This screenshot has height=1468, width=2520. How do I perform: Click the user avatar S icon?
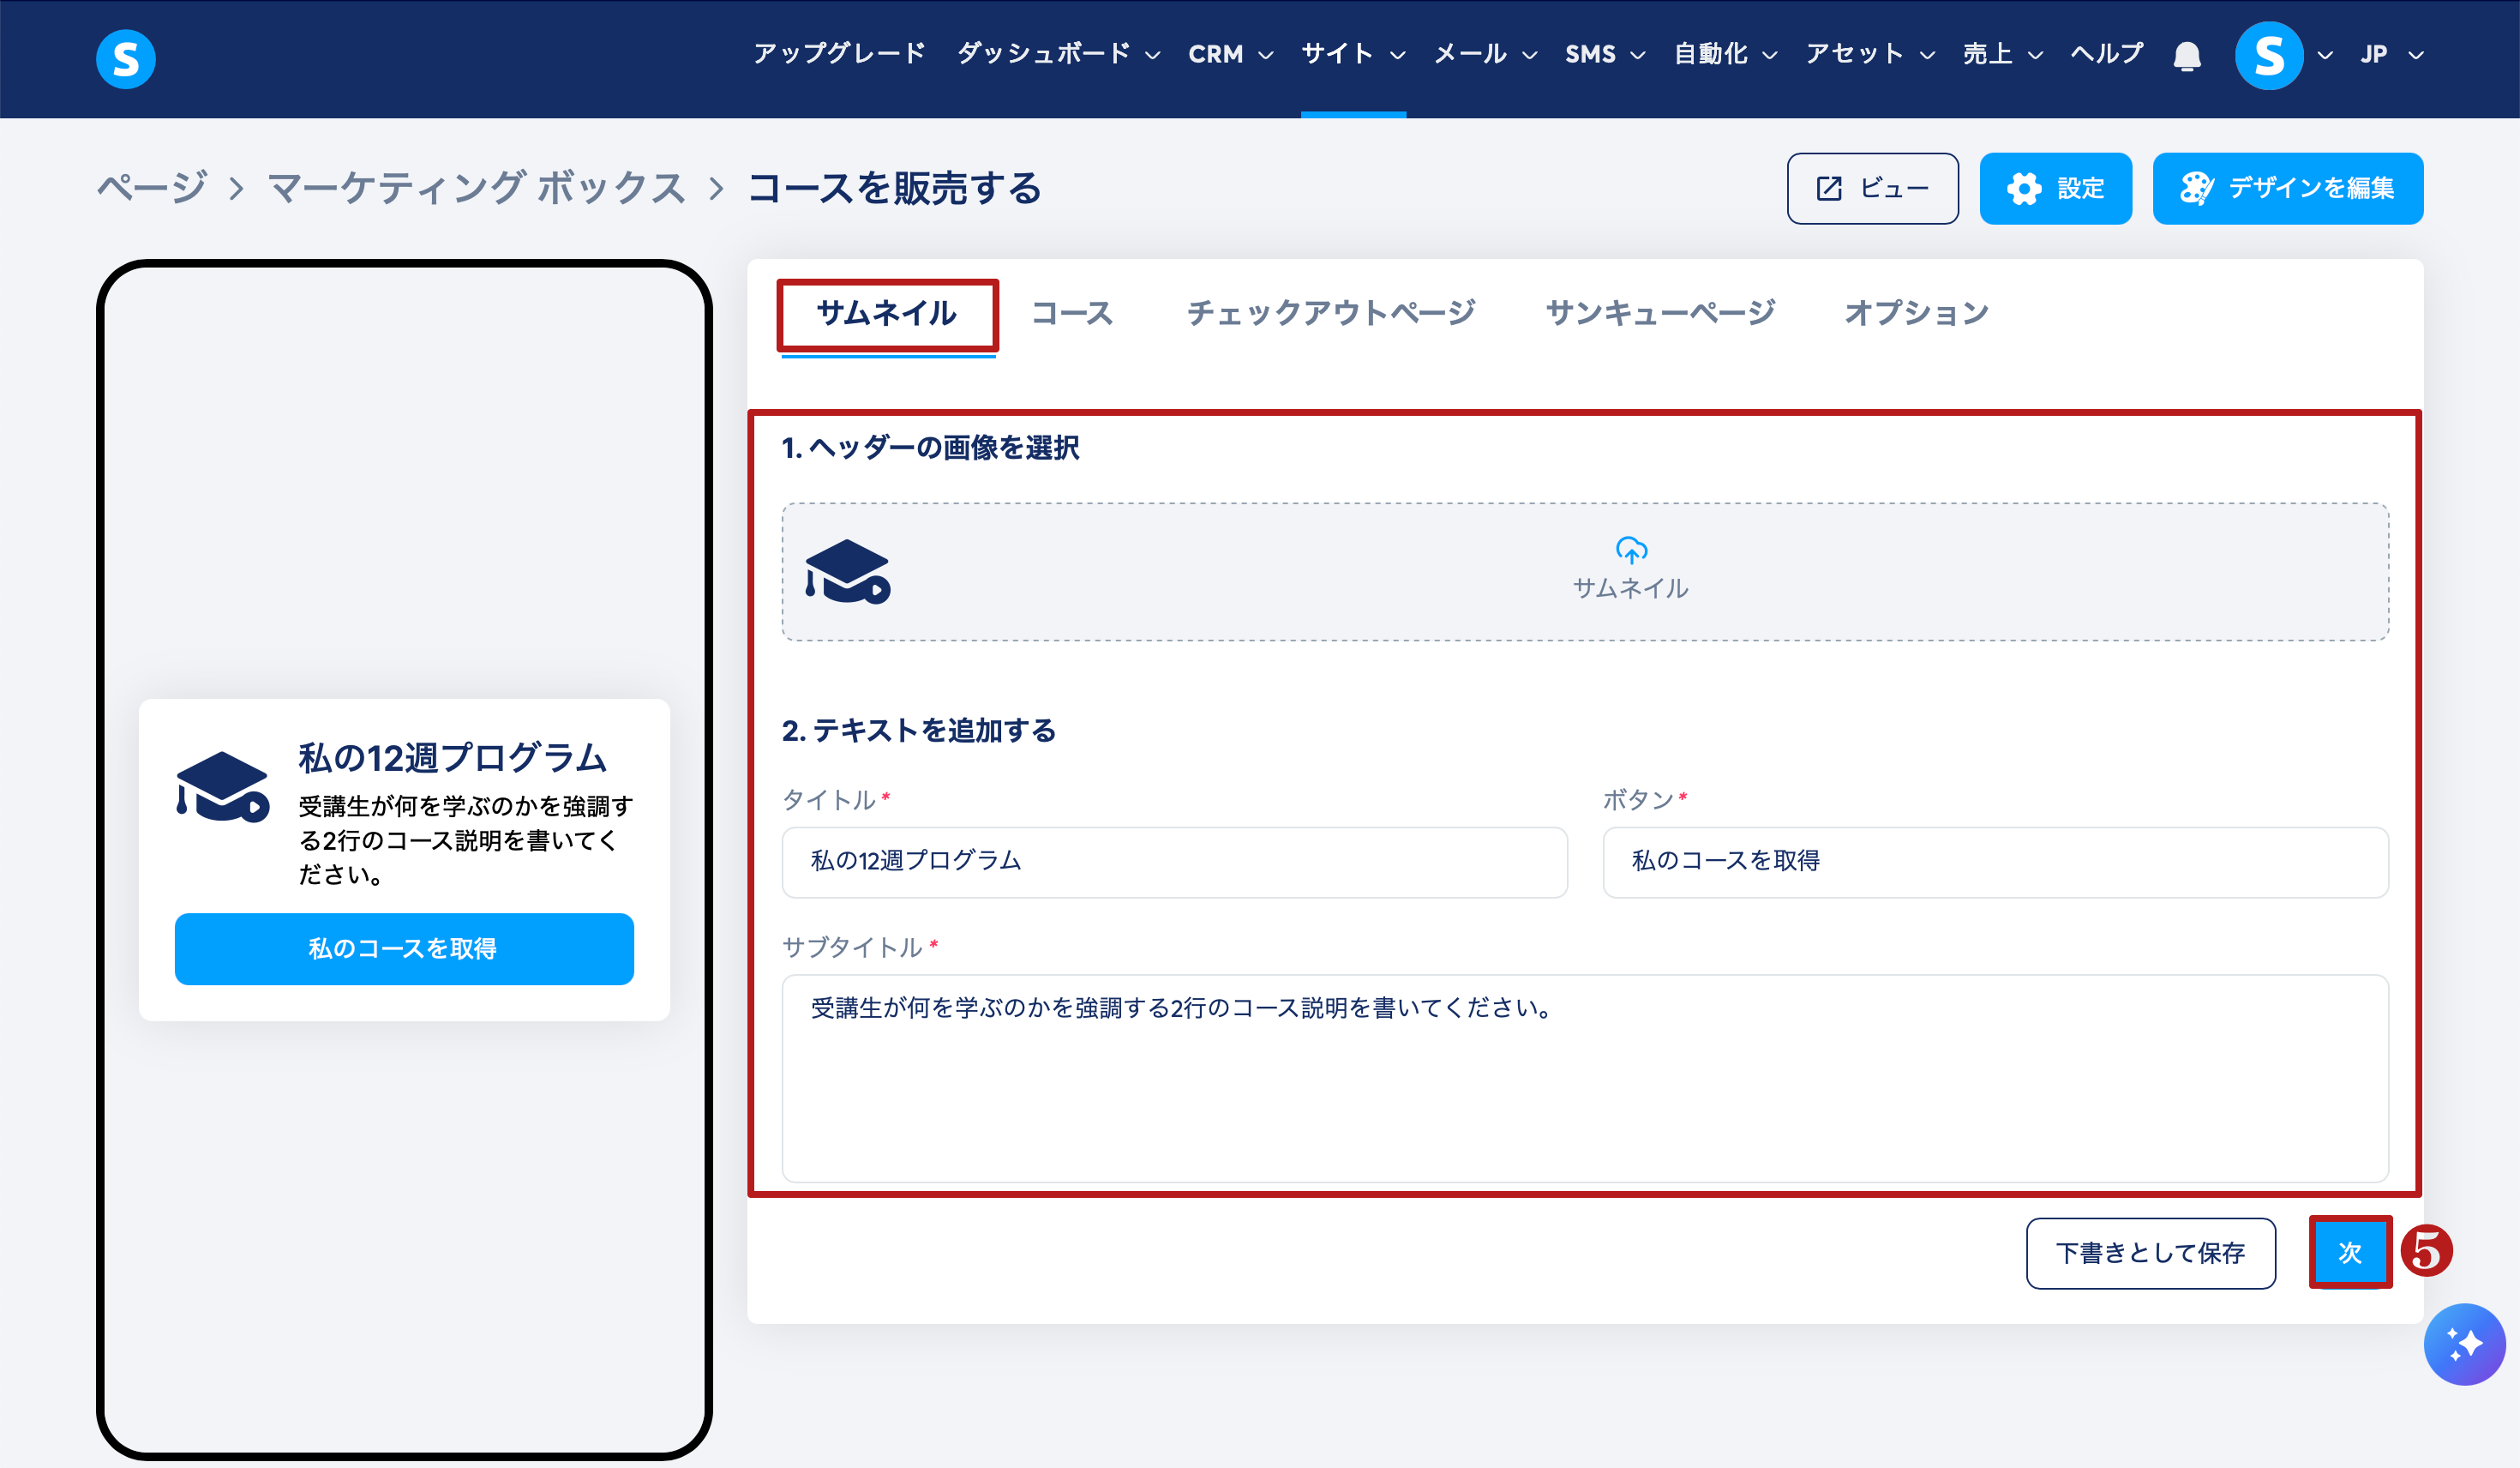2268,56
